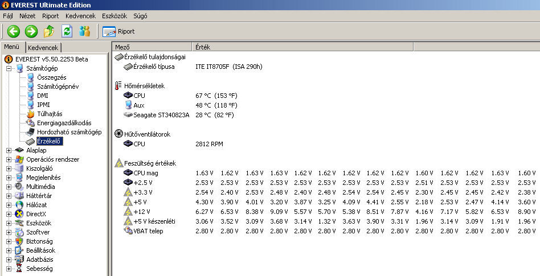Click the DirectX yellow X icon
This screenshot has height=276, width=540.
point(19,214)
